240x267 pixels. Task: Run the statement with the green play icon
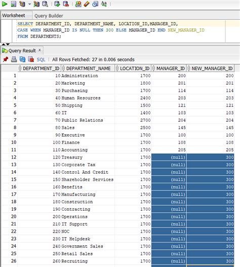(x=5, y=4)
